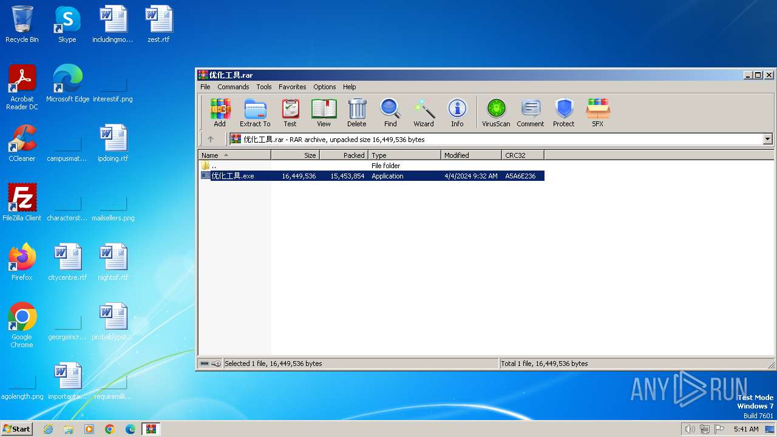Open the Options menu
Screen dimensions: 777x437
325,87
